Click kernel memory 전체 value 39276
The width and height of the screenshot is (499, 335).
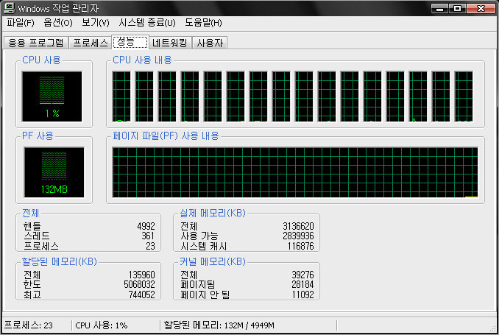(302, 275)
